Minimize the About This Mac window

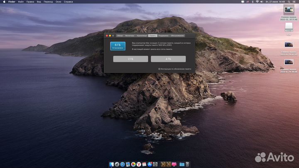tap(110, 36)
